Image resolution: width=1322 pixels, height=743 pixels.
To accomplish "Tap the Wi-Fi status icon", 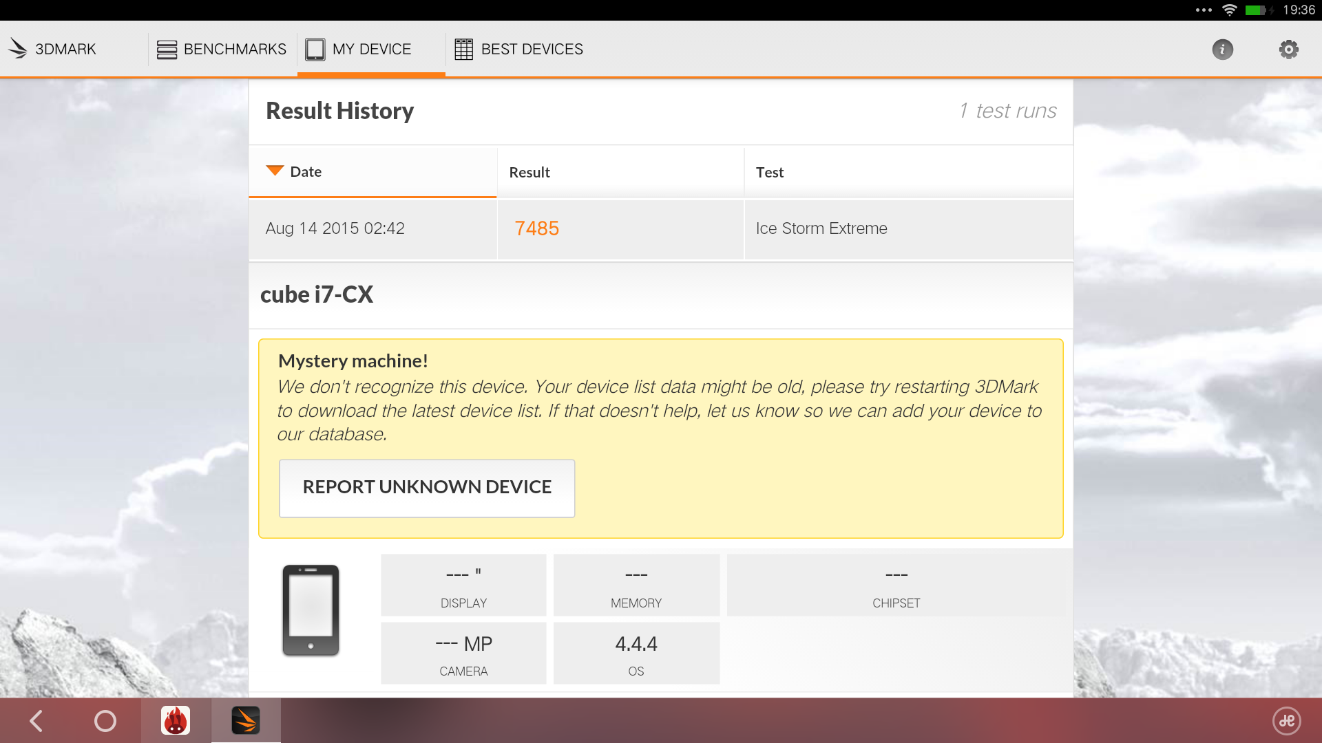I will click(x=1229, y=10).
